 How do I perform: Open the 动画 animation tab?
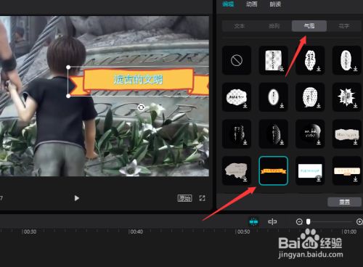pos(251,4)
